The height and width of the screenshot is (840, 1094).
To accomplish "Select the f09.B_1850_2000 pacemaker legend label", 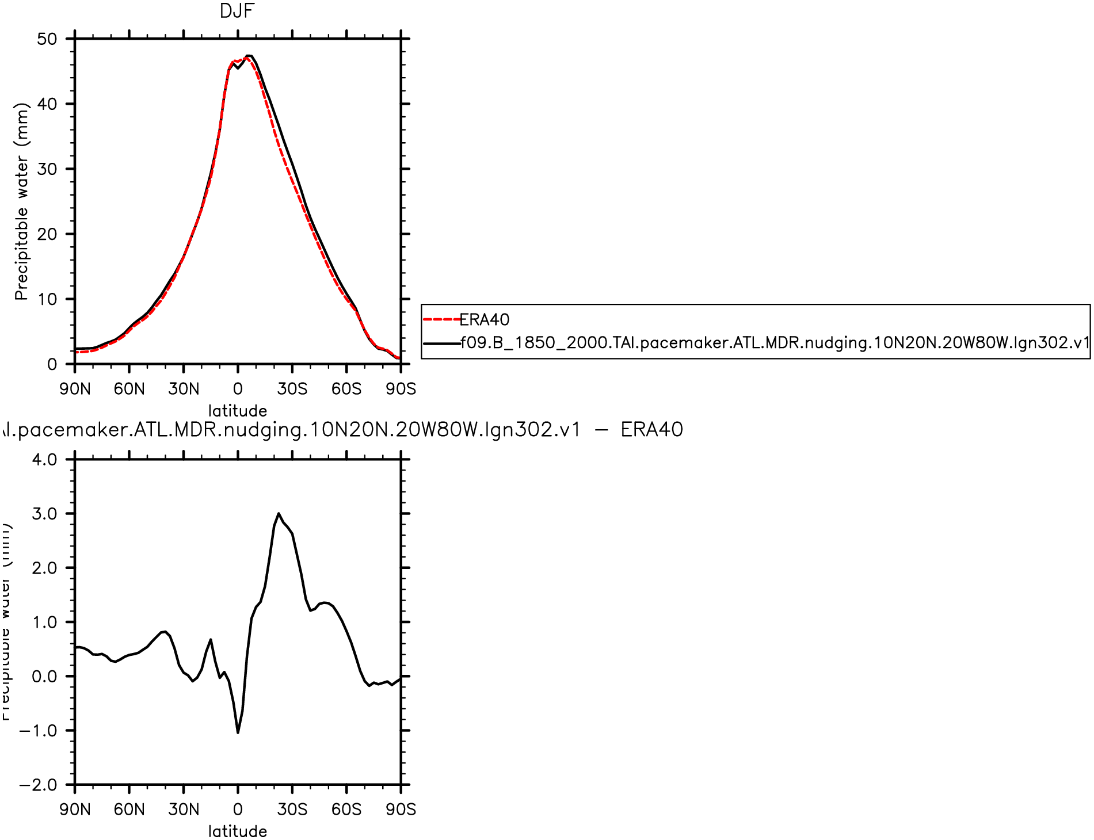I will pos(775,343).
